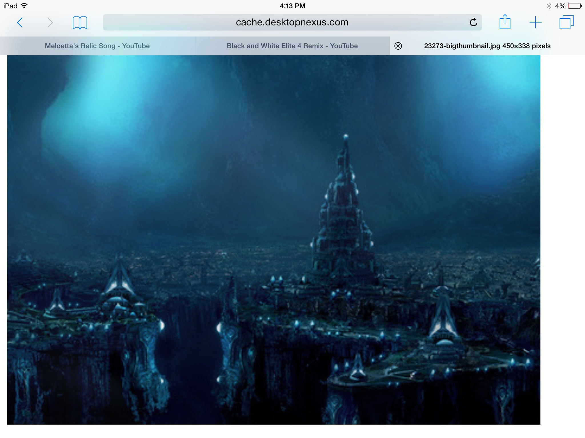Switch to Black and White Elite 4 Remix tab

292,46
